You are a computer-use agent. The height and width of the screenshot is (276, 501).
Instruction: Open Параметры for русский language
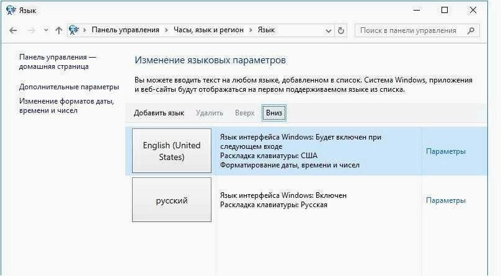point(446,200)
